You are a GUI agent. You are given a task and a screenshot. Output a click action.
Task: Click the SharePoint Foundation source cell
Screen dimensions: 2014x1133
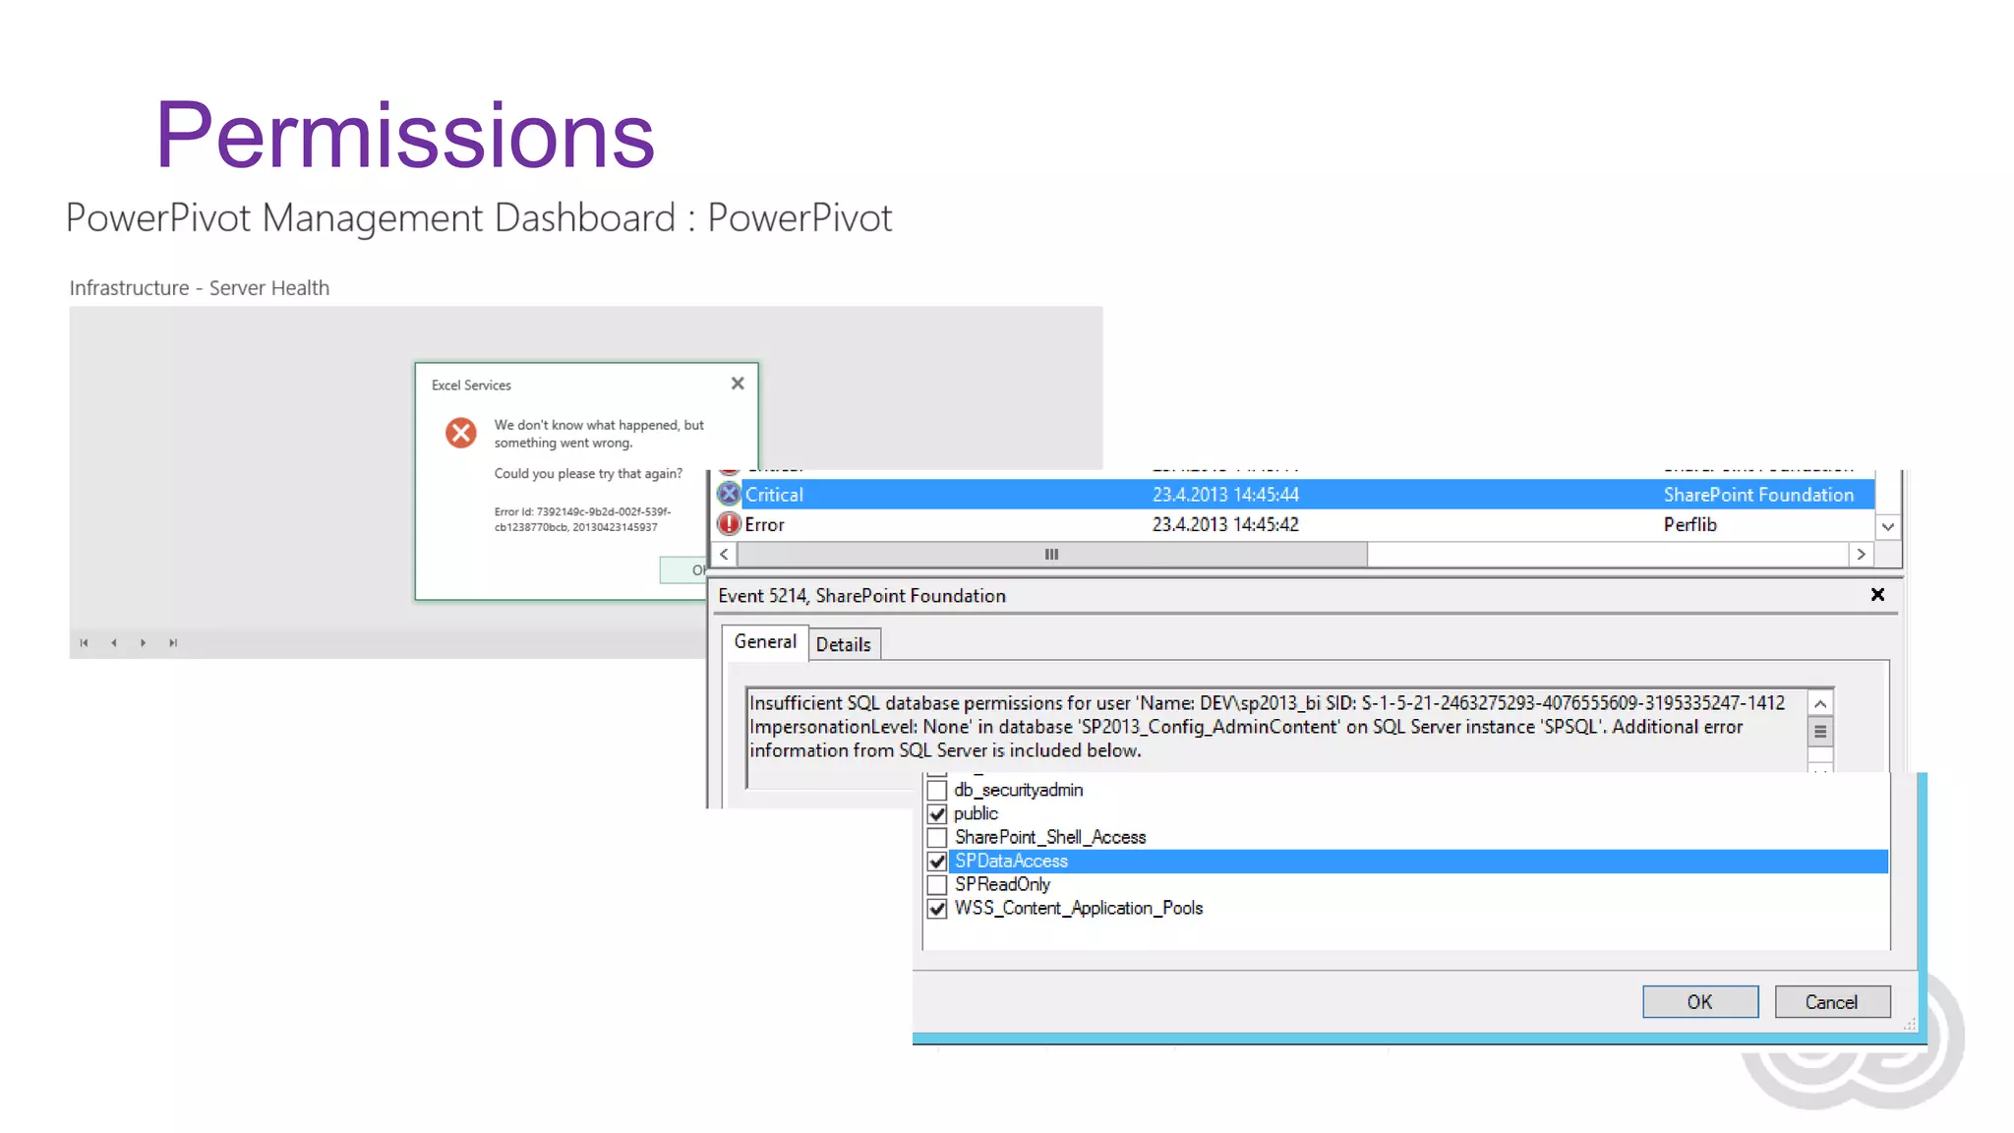[x=1758, y=495]
